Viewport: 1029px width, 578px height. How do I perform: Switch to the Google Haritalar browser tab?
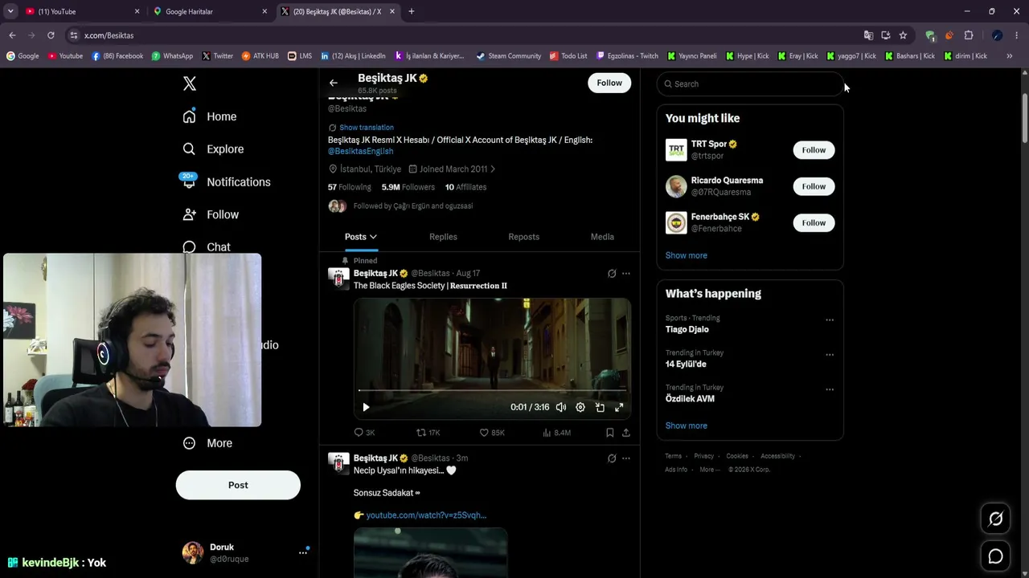click(211, 11)
